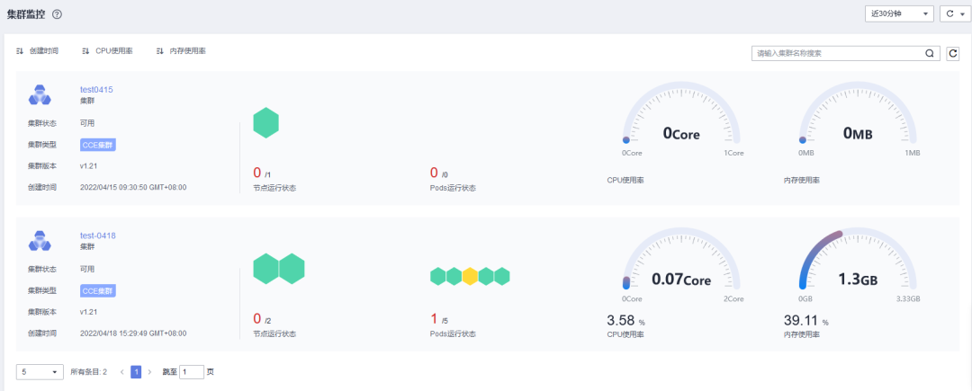Open the page size dropdown showing 5
The height and width of the screenshot is (391, 972).
tap(40, 372)
